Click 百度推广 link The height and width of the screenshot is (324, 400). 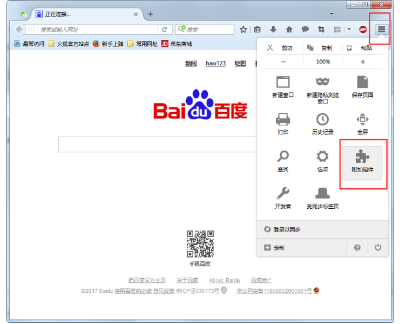[x=262, y=280]
